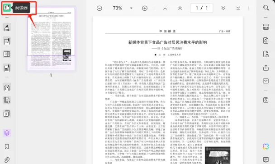This screenshot has width=275, height=164.
Task: Select the Crop Pages tool
Action: click(x=7, y=100)
